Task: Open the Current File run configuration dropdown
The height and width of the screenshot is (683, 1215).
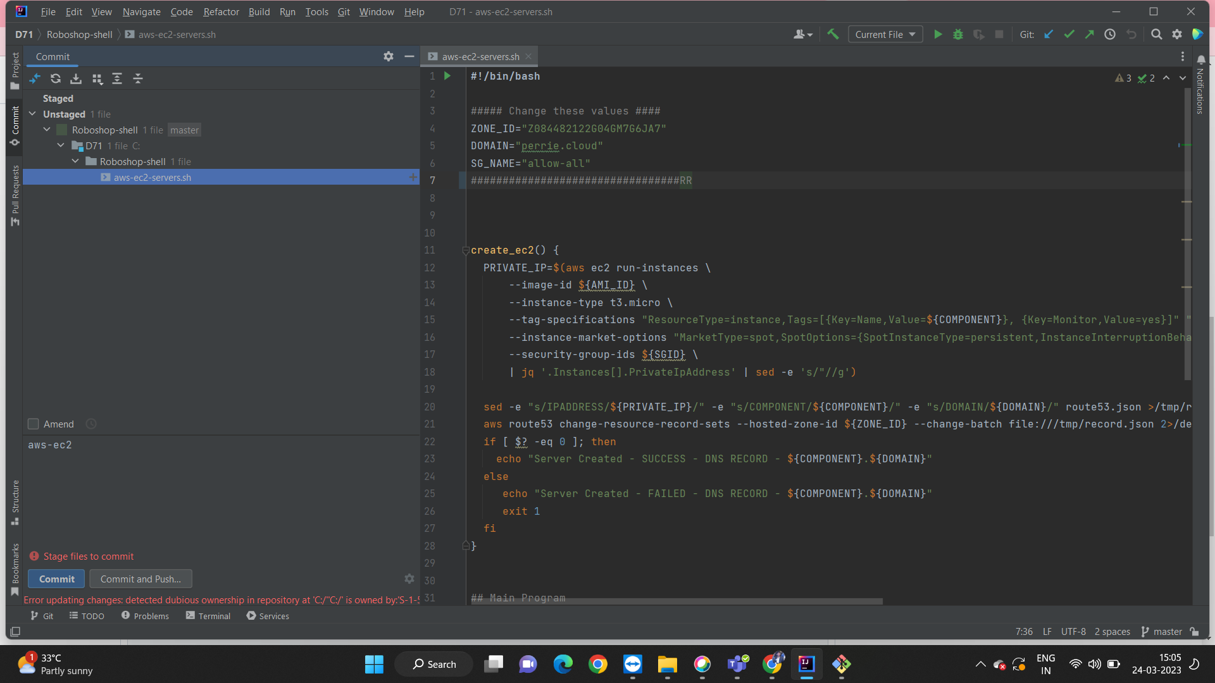Action: tap(885, 35)
